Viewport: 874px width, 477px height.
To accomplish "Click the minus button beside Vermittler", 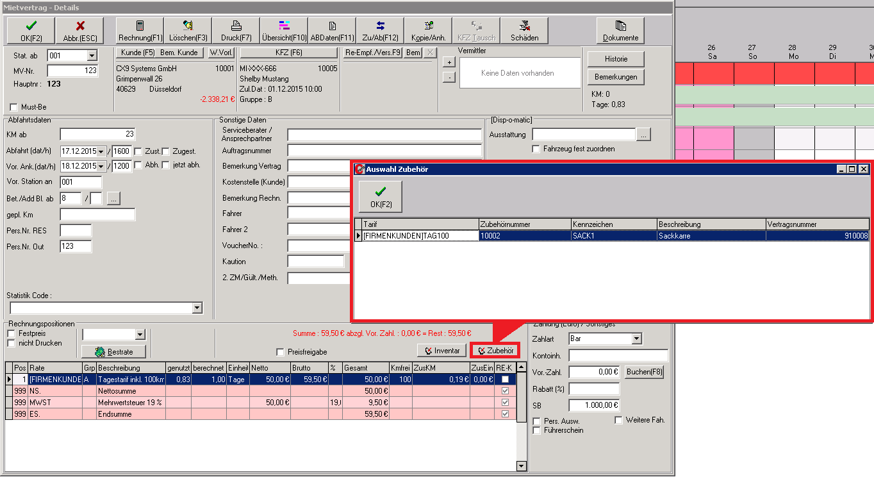I will 449,78.
